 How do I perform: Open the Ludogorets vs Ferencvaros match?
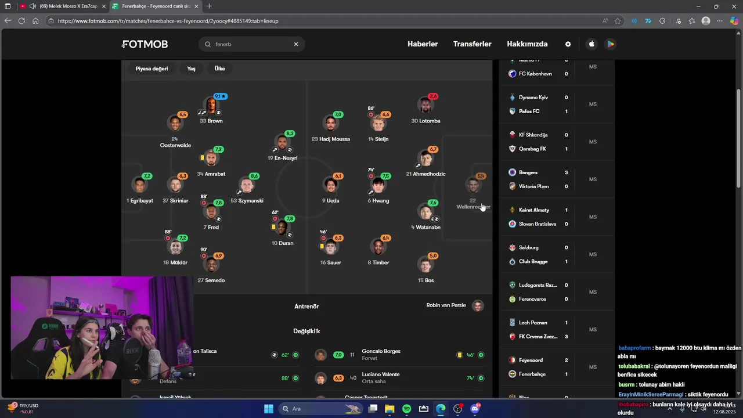pyautogui.click(x=556, y=292)
